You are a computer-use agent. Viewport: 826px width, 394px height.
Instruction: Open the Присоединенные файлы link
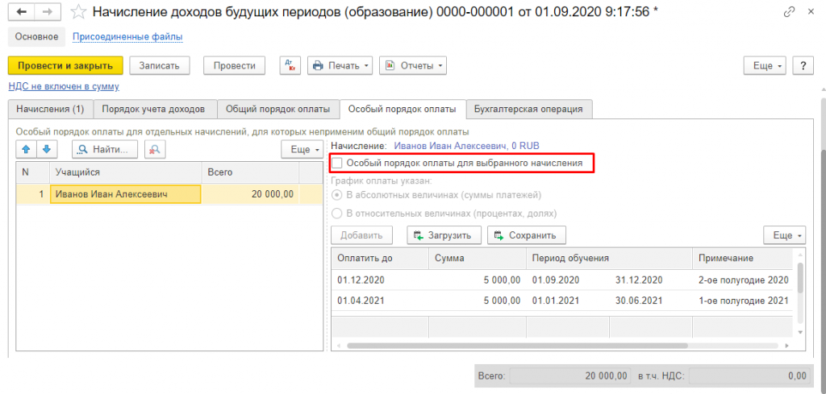127,37
